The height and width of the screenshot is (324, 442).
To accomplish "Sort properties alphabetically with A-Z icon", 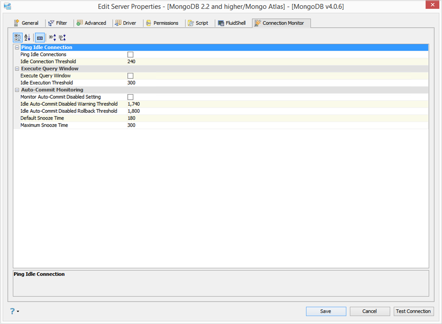I will [27, 38].
